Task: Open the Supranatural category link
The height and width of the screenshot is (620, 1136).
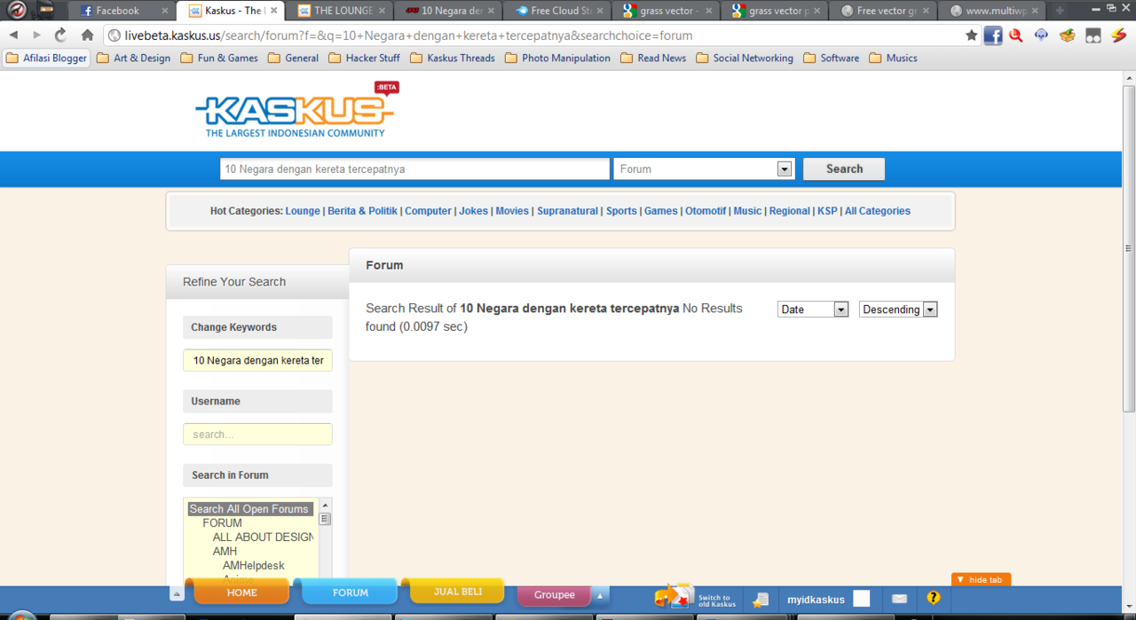Action: click(567, 211)
